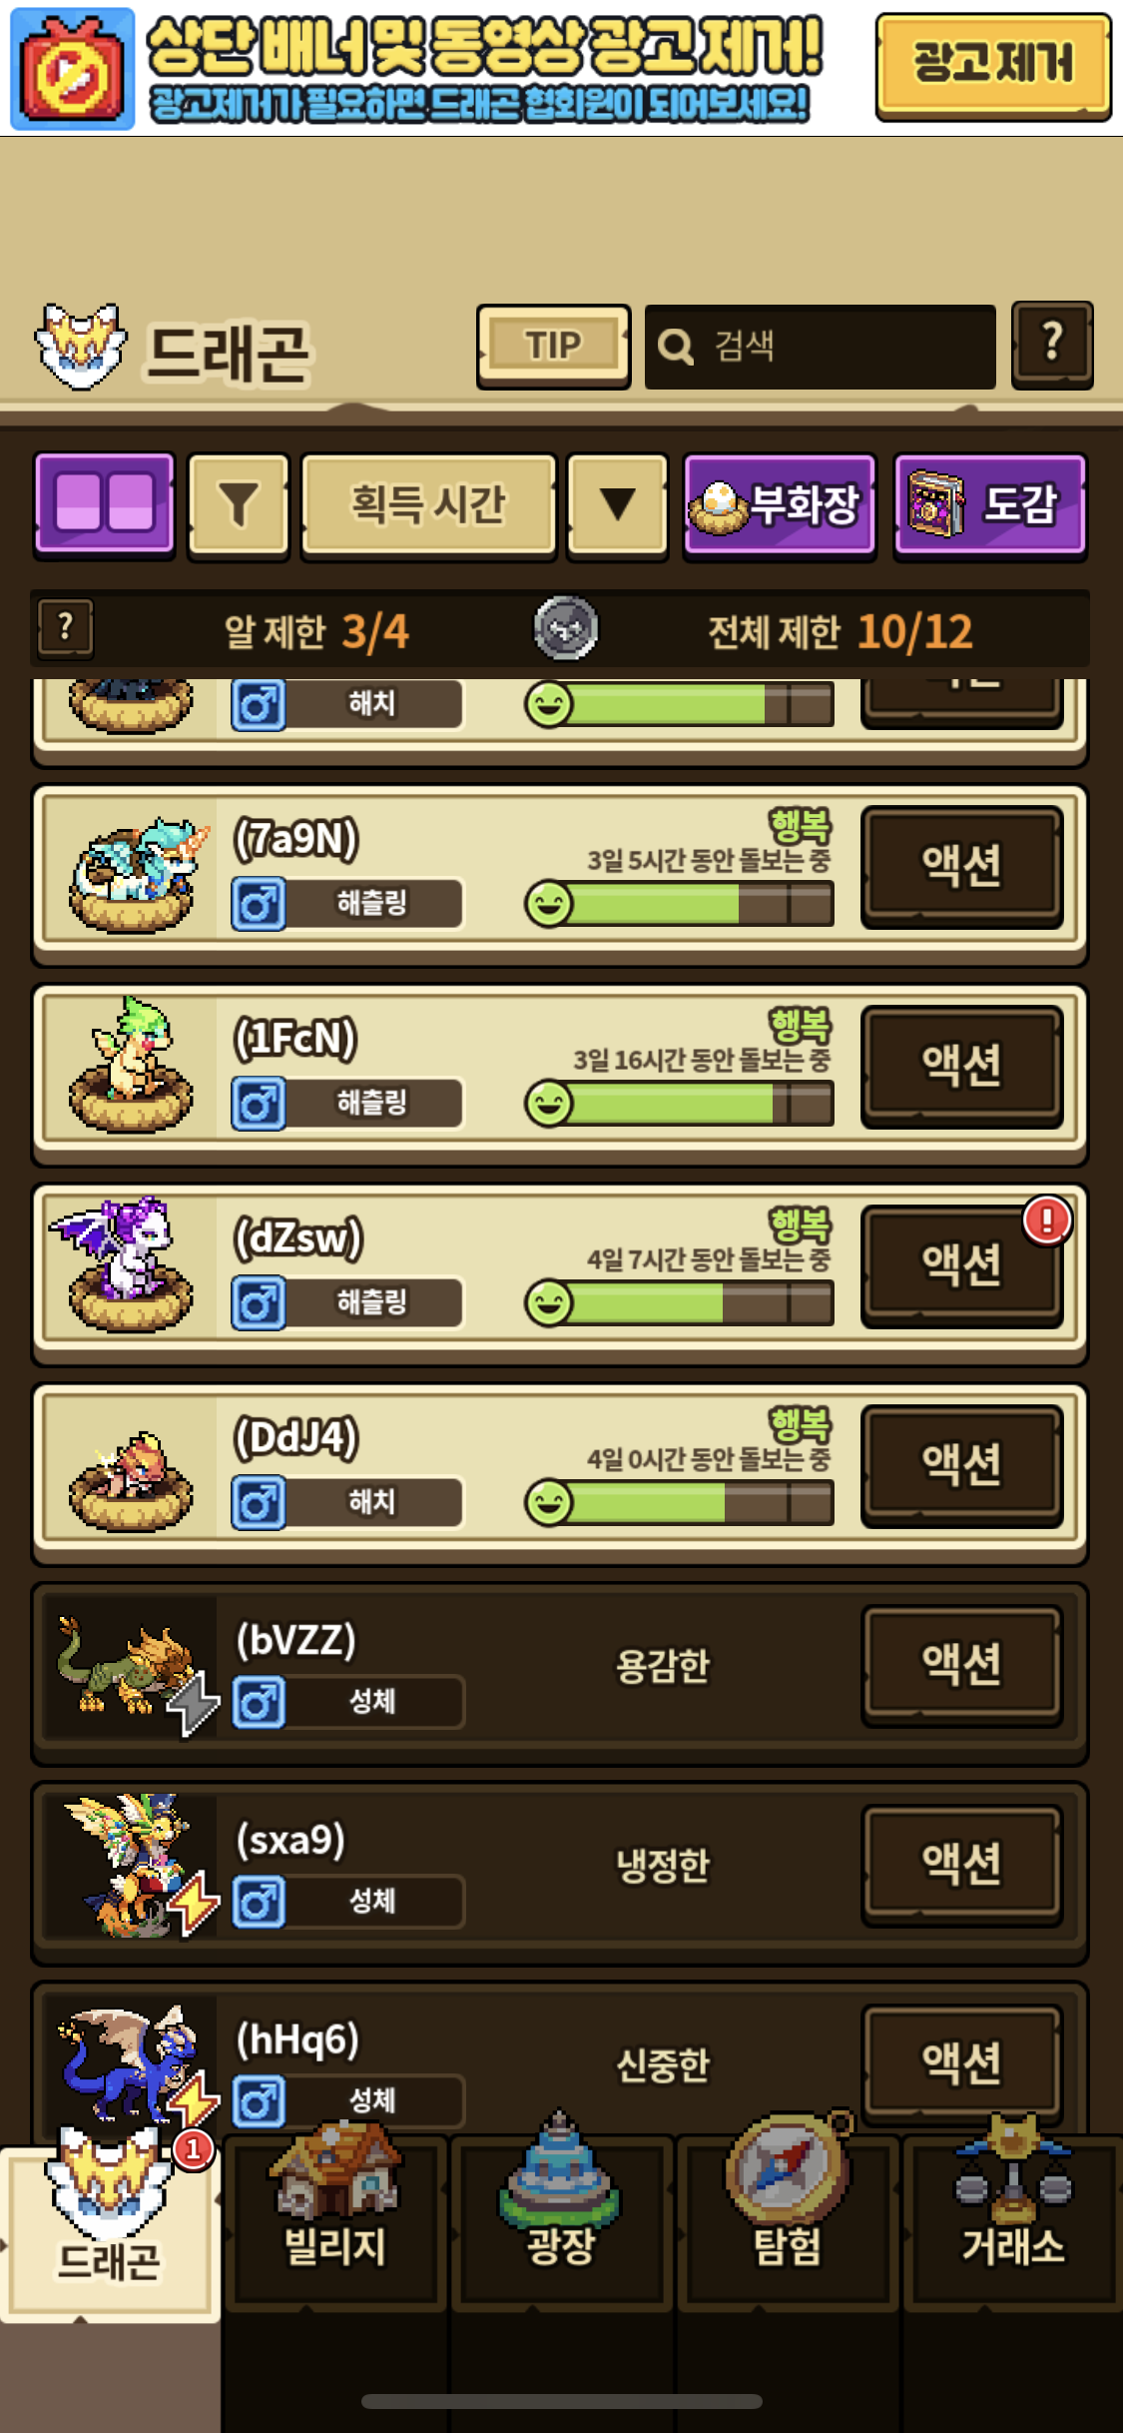The image size is (1123, 2433).
Task: Click the happiness bar of dragon 7a9N
Action: click(680, 904)
